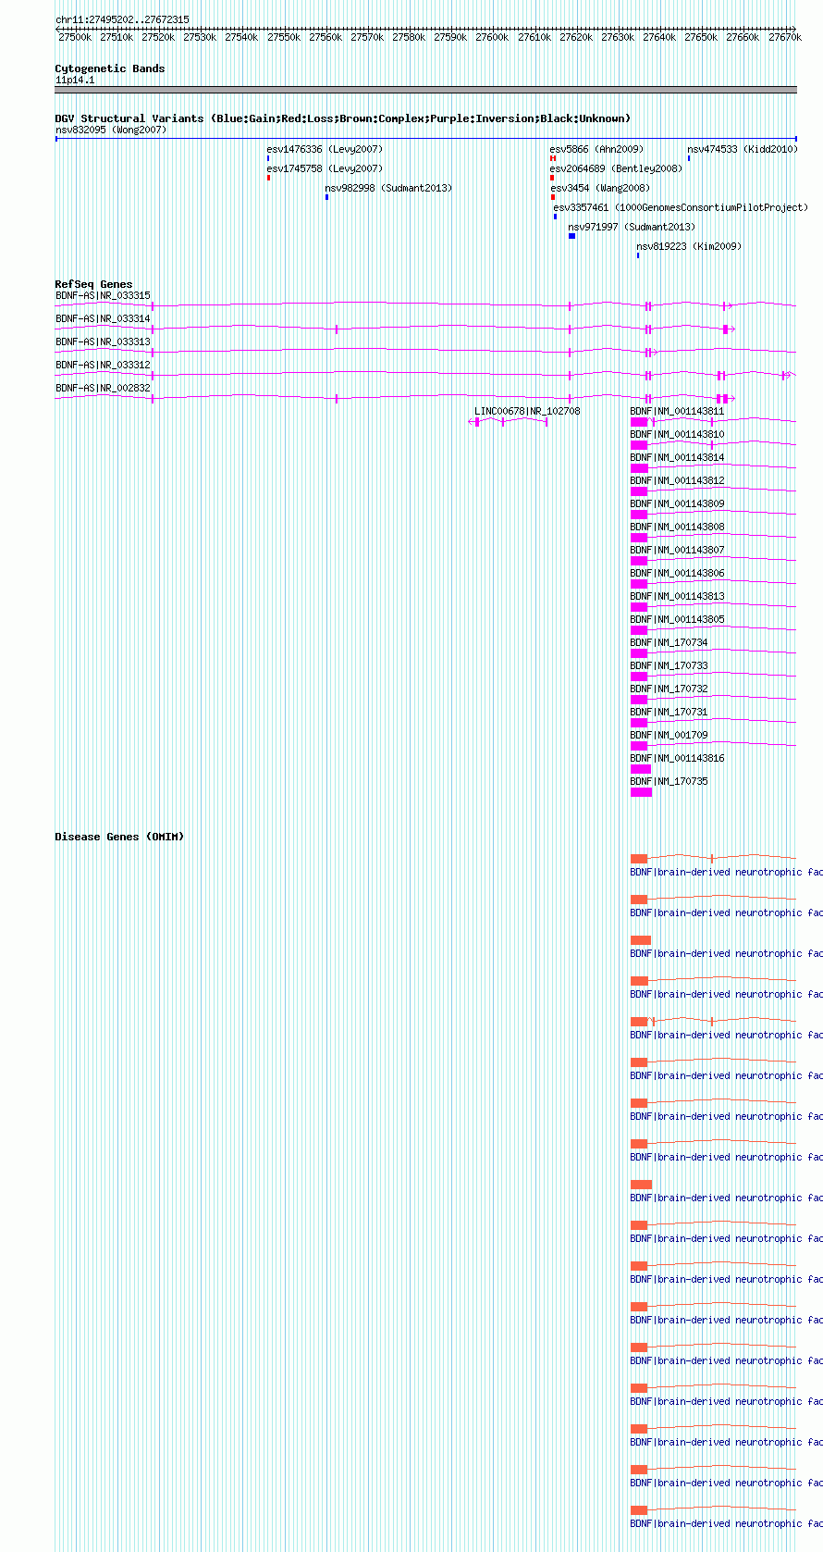Open transcript BDNF-AS|NR_033314
Screen dimensions: 823x1552
103,318
